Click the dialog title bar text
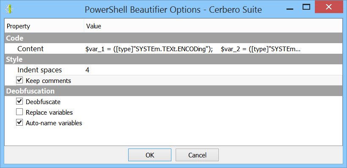Image resolution: width=347 pixels, height=168 pixels. (x=173, y=10)
